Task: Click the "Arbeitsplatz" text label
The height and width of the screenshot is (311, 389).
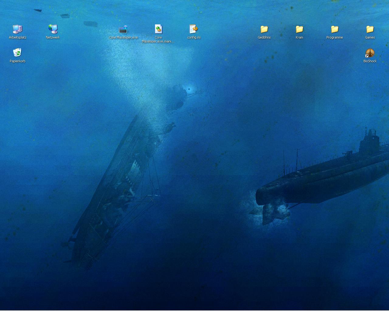Action: point(18,38)
